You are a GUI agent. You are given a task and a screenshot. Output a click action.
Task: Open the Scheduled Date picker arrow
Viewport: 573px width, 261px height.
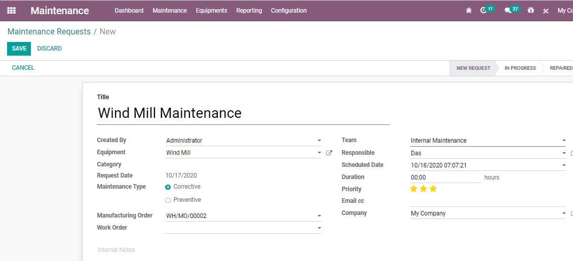tap(564, 165)
